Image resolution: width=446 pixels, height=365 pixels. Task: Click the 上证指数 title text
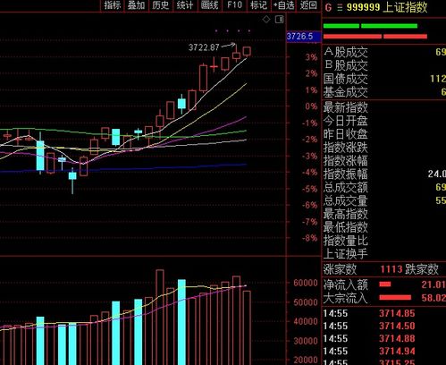pos(405,7)
